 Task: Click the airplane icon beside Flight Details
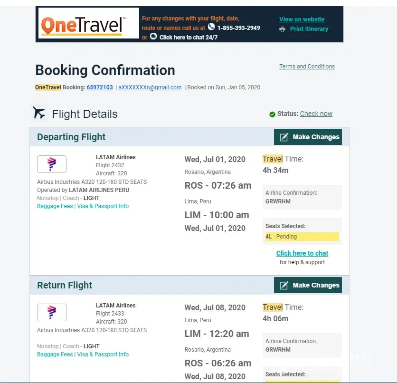(39, 113)
